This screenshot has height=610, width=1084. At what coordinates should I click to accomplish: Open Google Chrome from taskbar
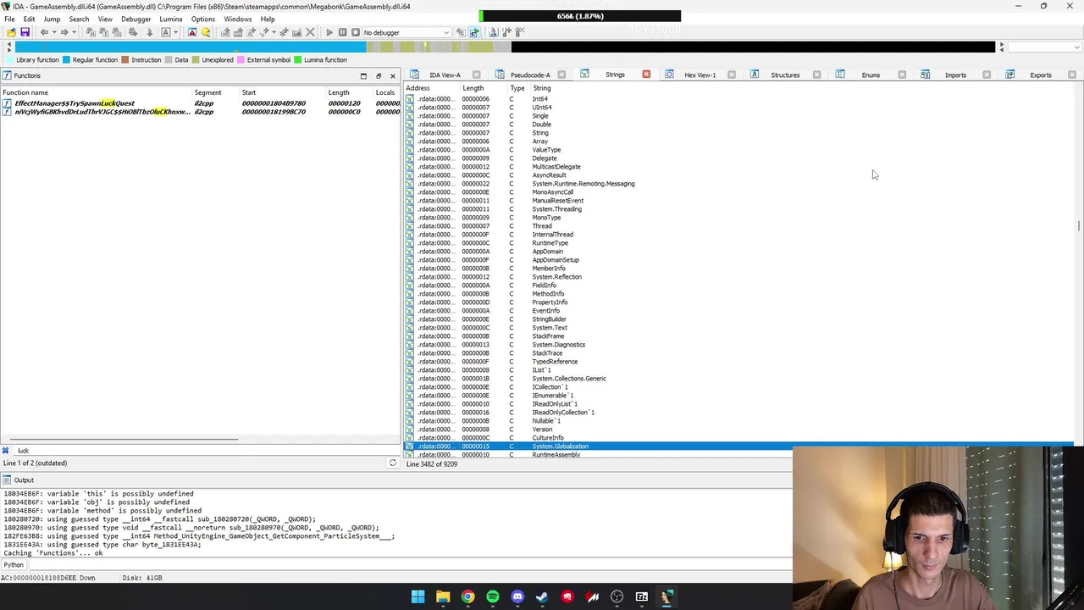(467, 597)
